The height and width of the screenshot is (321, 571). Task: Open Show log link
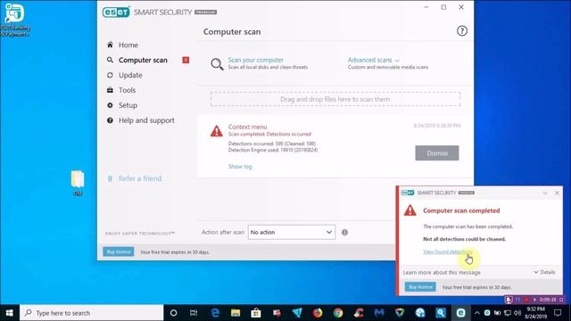(240, 167)
